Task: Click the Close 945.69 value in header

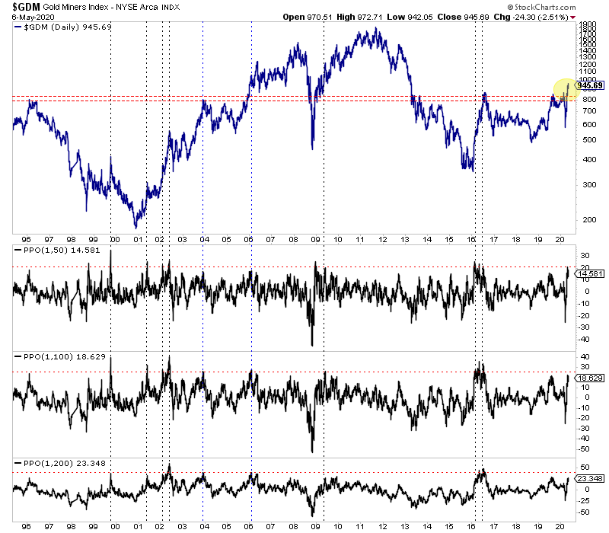Action: coord(463,17)
